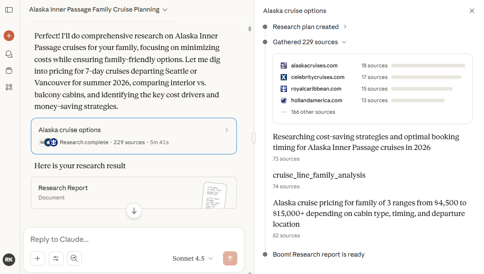484x274 pixels.
Task: Click the Here is your research result text
Action: click(80, 166)
